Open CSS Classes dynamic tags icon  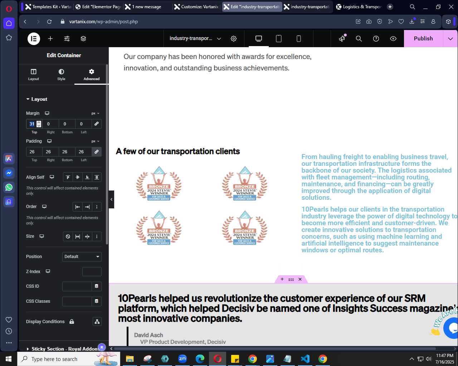[x=97, y=301]
